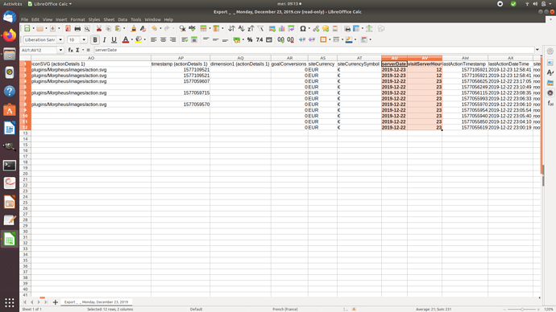Open the sidebar Navigator compass icon
This screenshot has height=312, width=556.
[550, 92]
